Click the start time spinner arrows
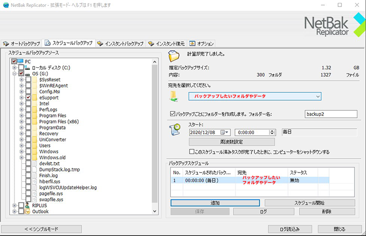The width and height of the screenshot is (366, 236). click(x=272, y=132)
